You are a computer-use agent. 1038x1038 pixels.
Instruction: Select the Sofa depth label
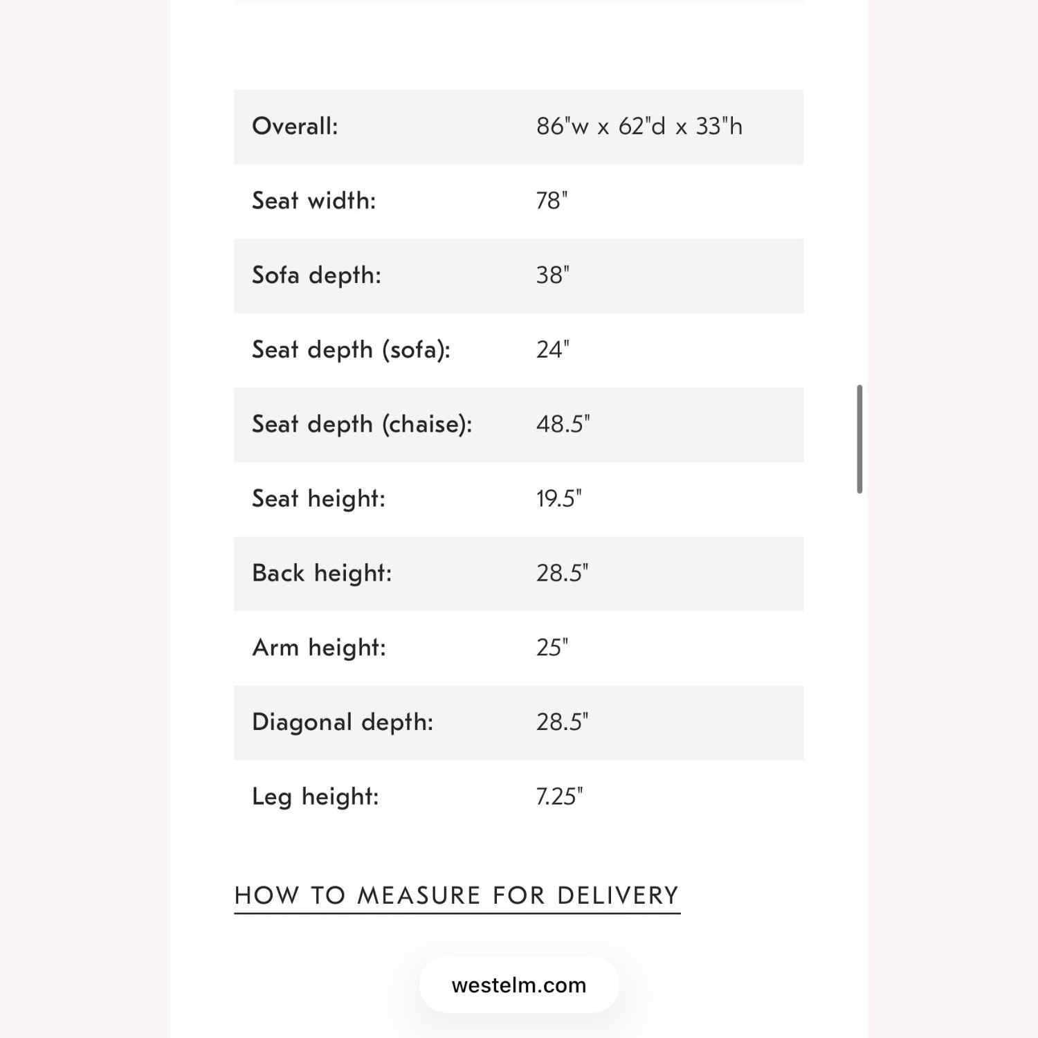(316, 275)
